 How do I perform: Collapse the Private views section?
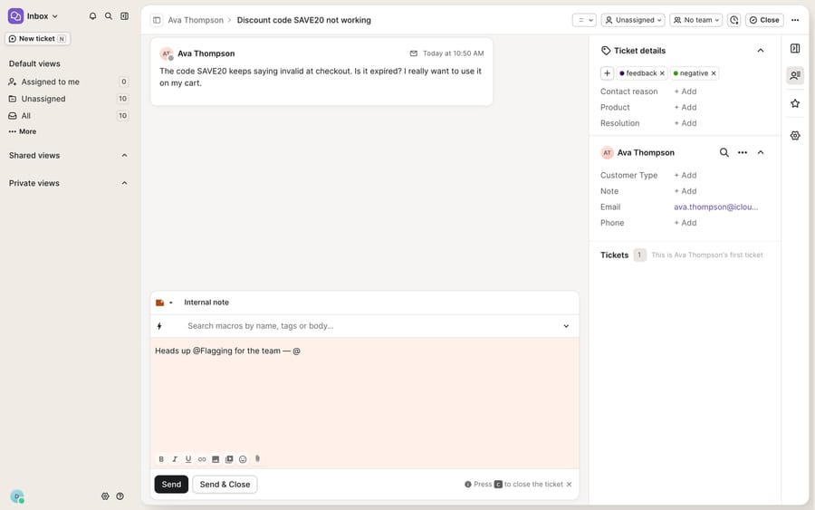[124, 183]
